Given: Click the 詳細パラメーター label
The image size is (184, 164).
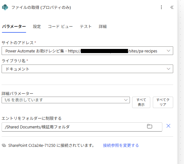Looking at the screenshot, I should pyautogui.click(x=18, y=93).
